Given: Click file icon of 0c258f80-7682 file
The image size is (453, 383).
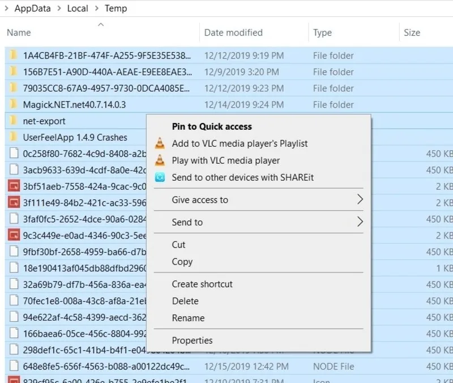Looking at the screenshot, I should (x=14, y=153).
